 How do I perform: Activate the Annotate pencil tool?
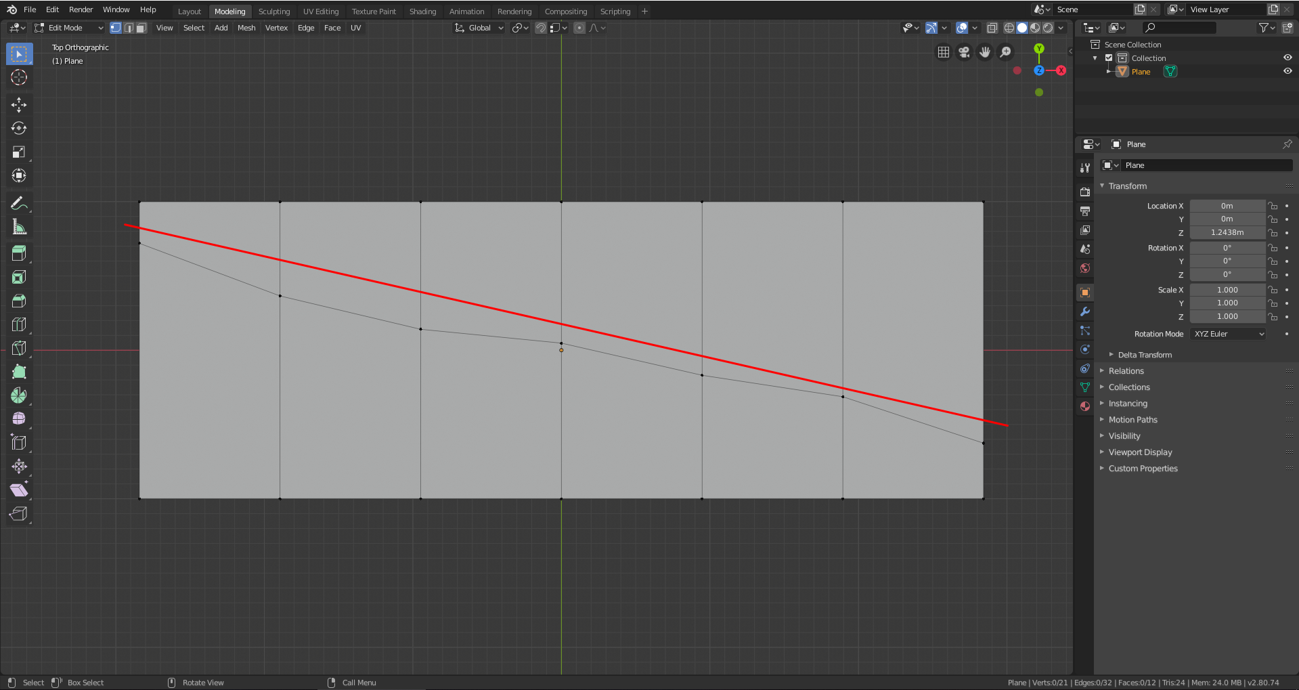click(x=19, y=203)
